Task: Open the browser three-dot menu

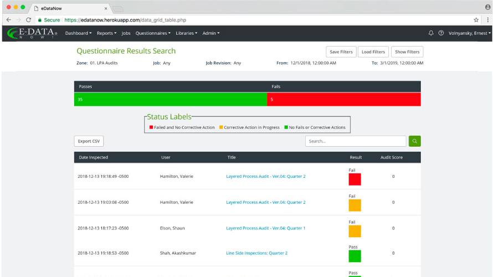Action: point(487,20)
